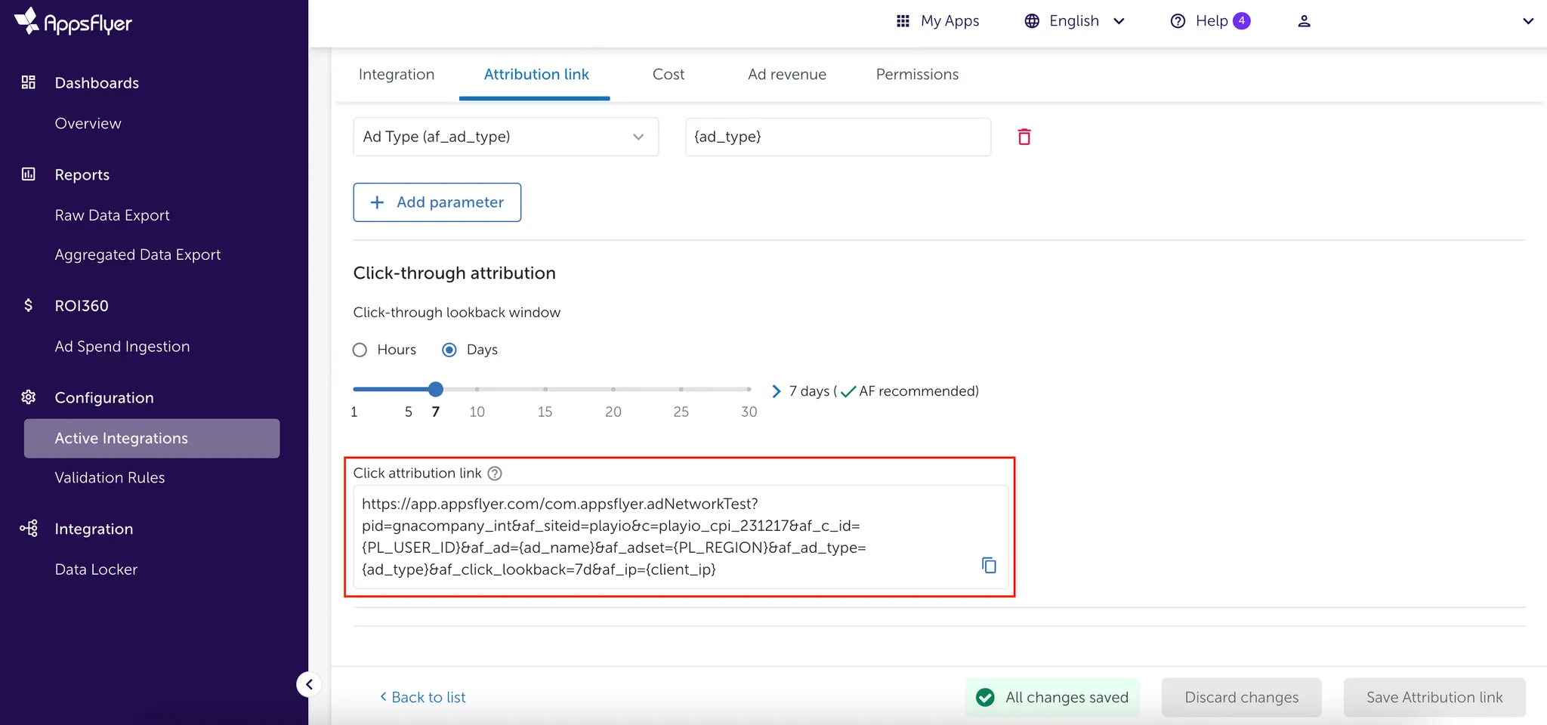Expand the top-right chevron menu
1547x725 pixels.
coord(1528,21)
